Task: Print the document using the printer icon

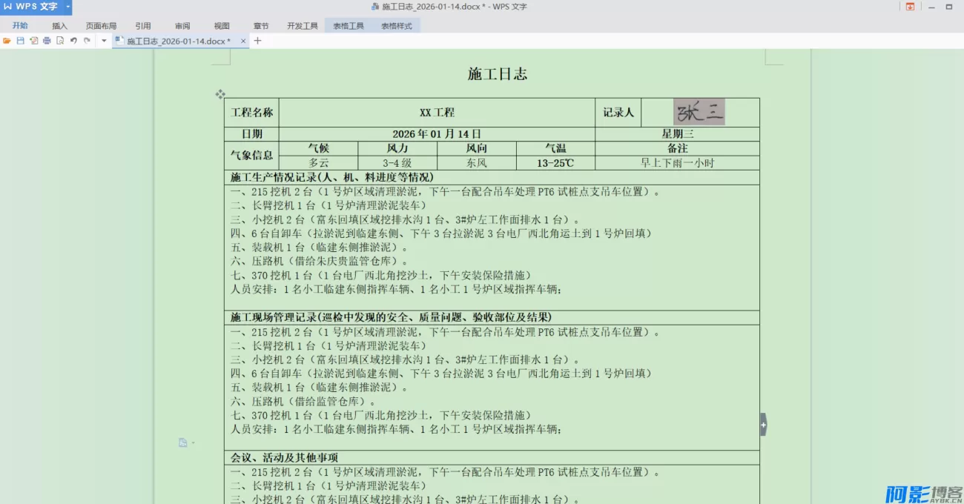Action: pos(47,41)
